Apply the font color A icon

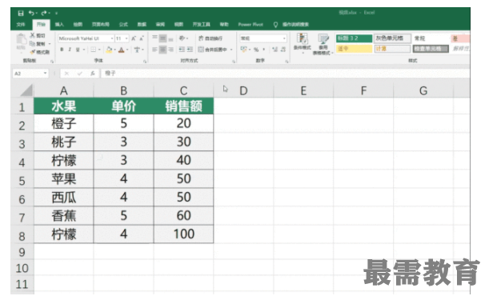(122, 50)
